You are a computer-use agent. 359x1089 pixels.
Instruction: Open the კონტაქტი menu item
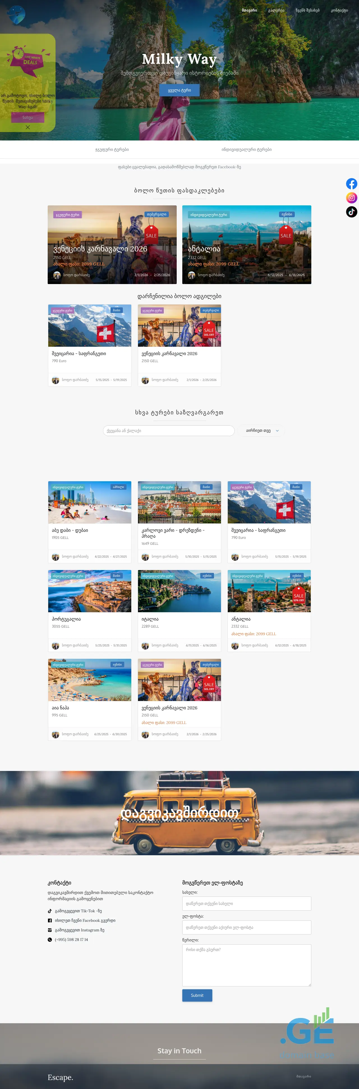point(339,10)
